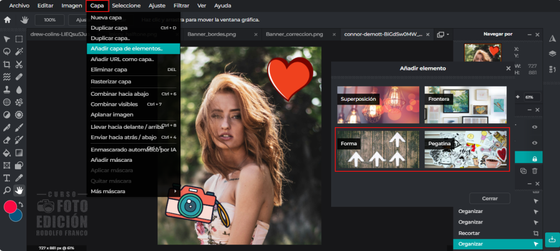Click the red foreground color swatch
This screenshot has height=251, width=560.
tap(10, 207)
